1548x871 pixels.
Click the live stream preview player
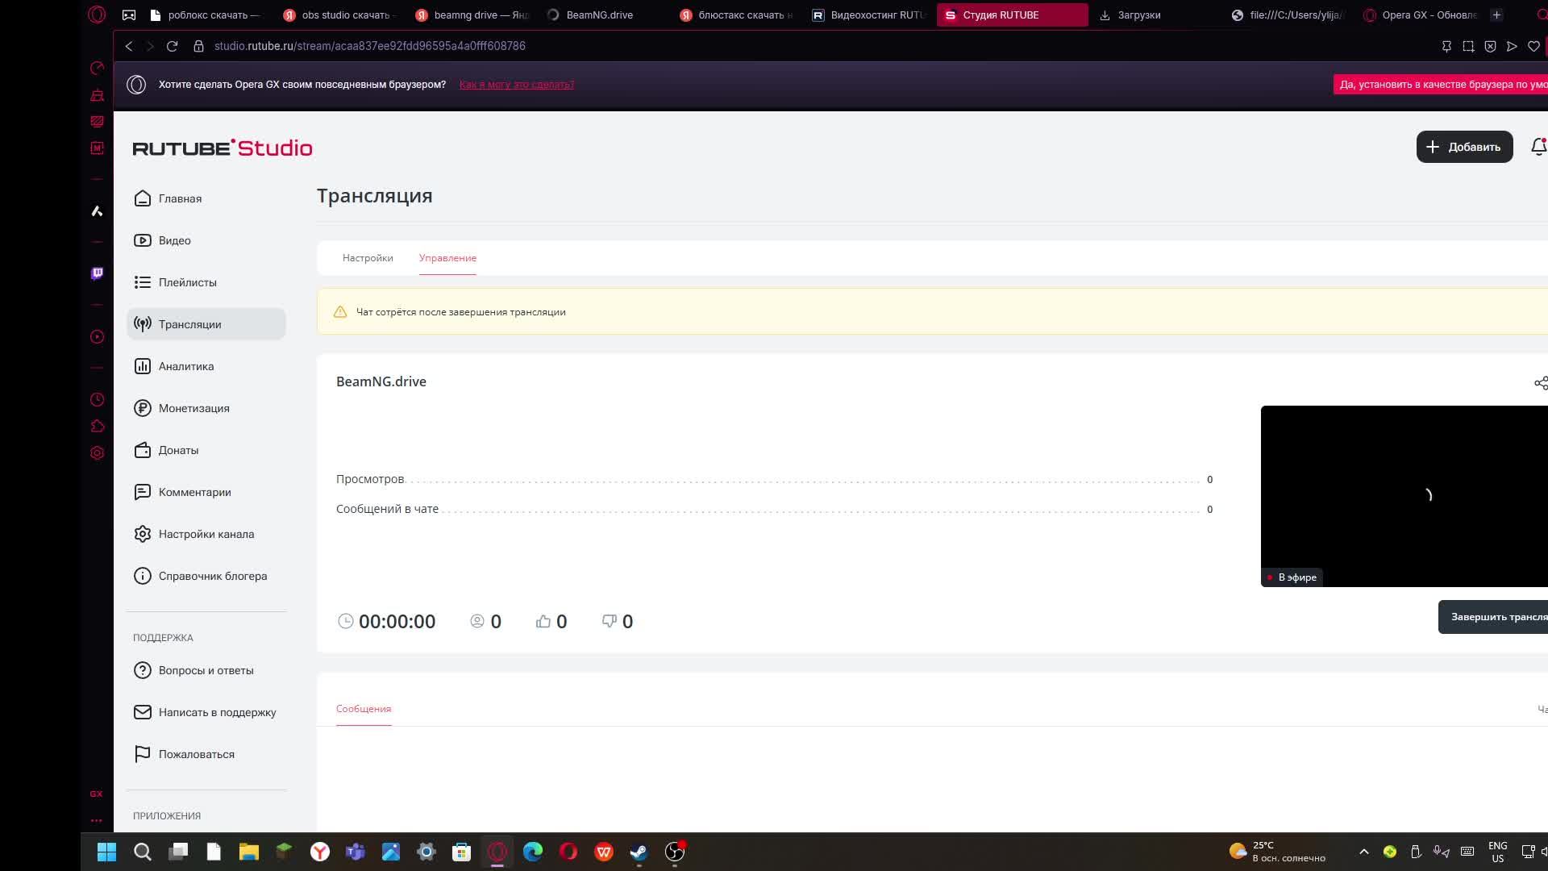point(1403,495)
